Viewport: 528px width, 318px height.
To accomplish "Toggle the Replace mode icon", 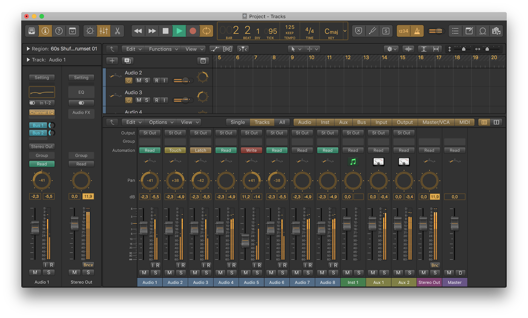I will coord(359,31).
